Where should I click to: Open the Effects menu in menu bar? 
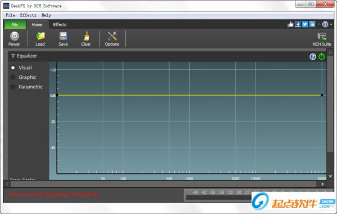pyautogui.click(x=28, y=15)
